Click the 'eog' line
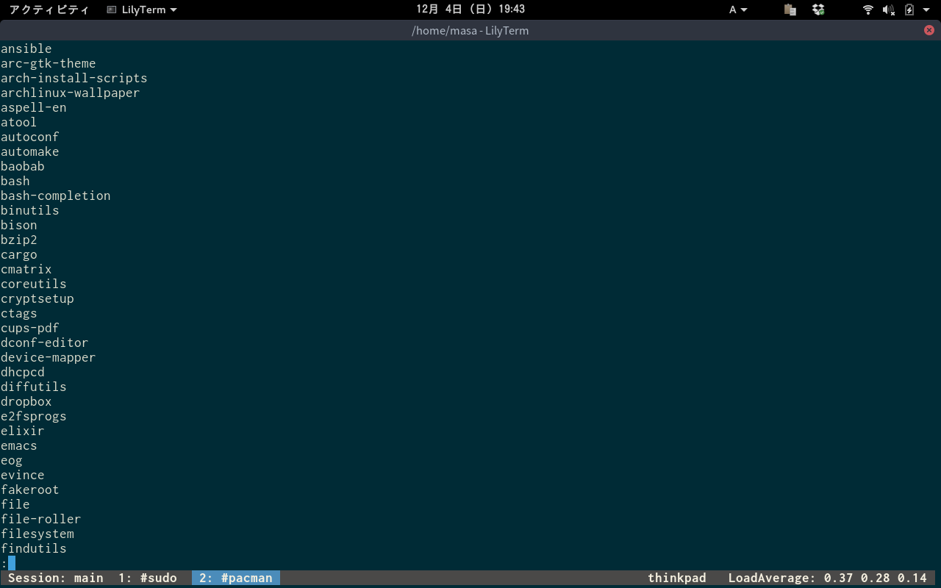941x588 pixels. (12, 460)
